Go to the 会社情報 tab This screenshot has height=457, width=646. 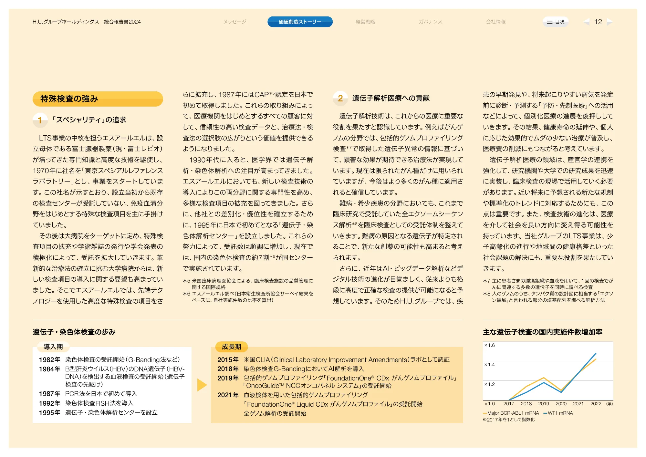click(x=496, y=22)
